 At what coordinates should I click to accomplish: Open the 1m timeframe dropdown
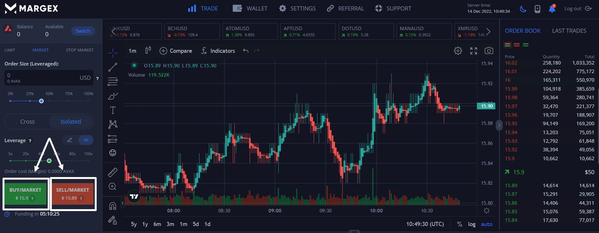coord(132,51)
